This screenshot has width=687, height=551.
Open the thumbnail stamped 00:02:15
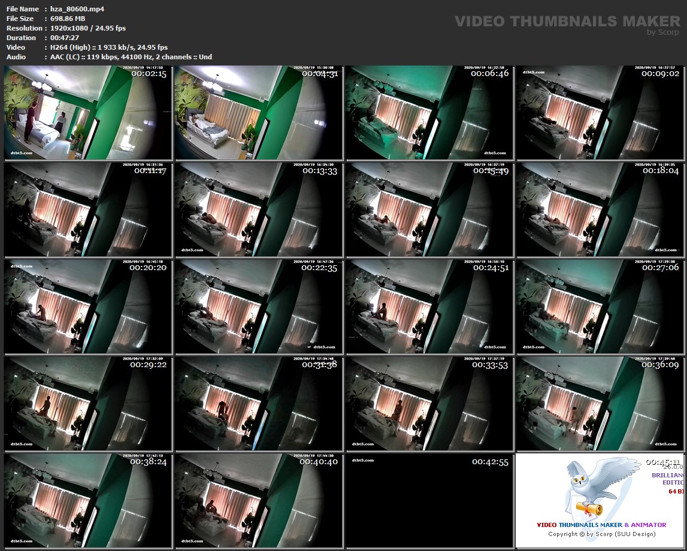pyautogui.click(x=88, y=113)
